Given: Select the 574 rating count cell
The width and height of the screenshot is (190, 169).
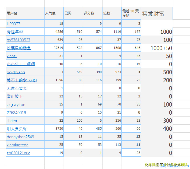Looking at the screenshot, I should pos(93,32).
